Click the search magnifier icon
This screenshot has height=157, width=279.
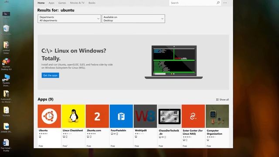pos(218,3)
